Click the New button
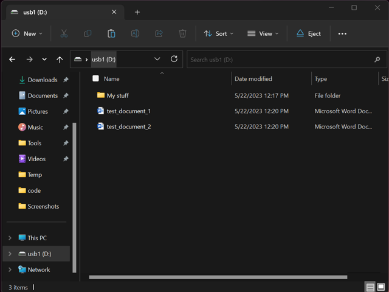 point(27,33)
